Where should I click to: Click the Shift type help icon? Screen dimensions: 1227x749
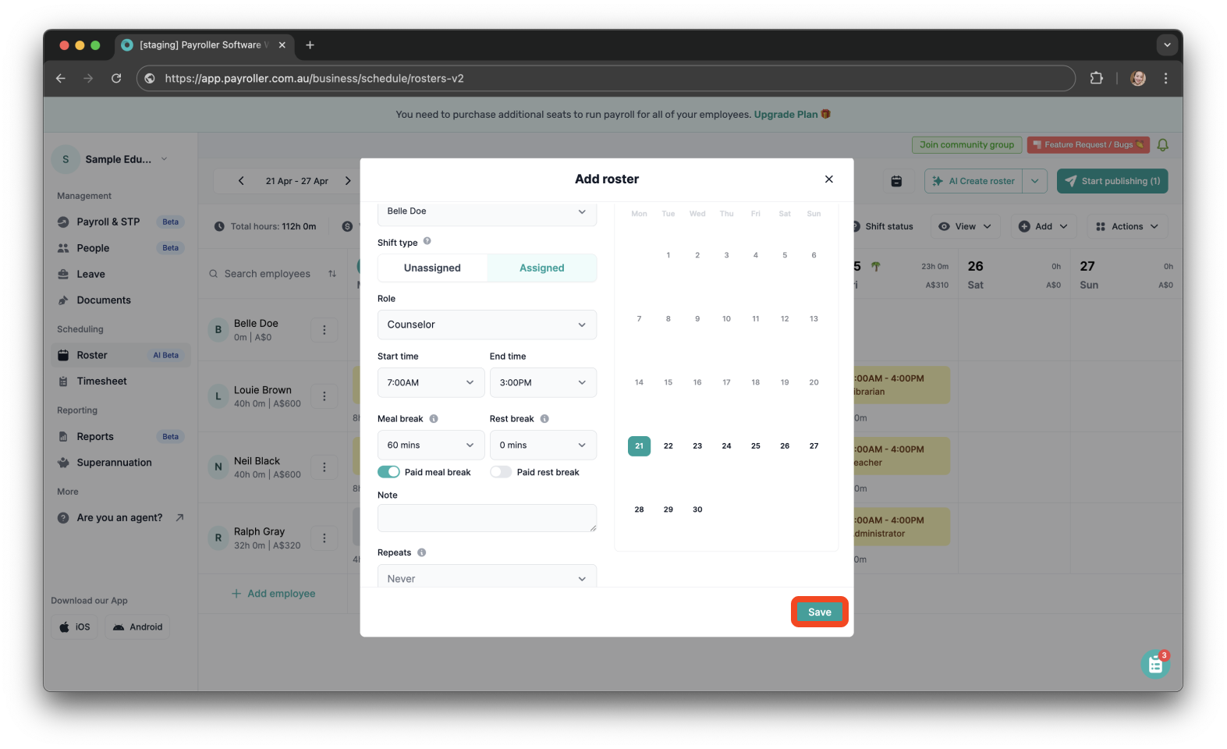pos(427,242)
